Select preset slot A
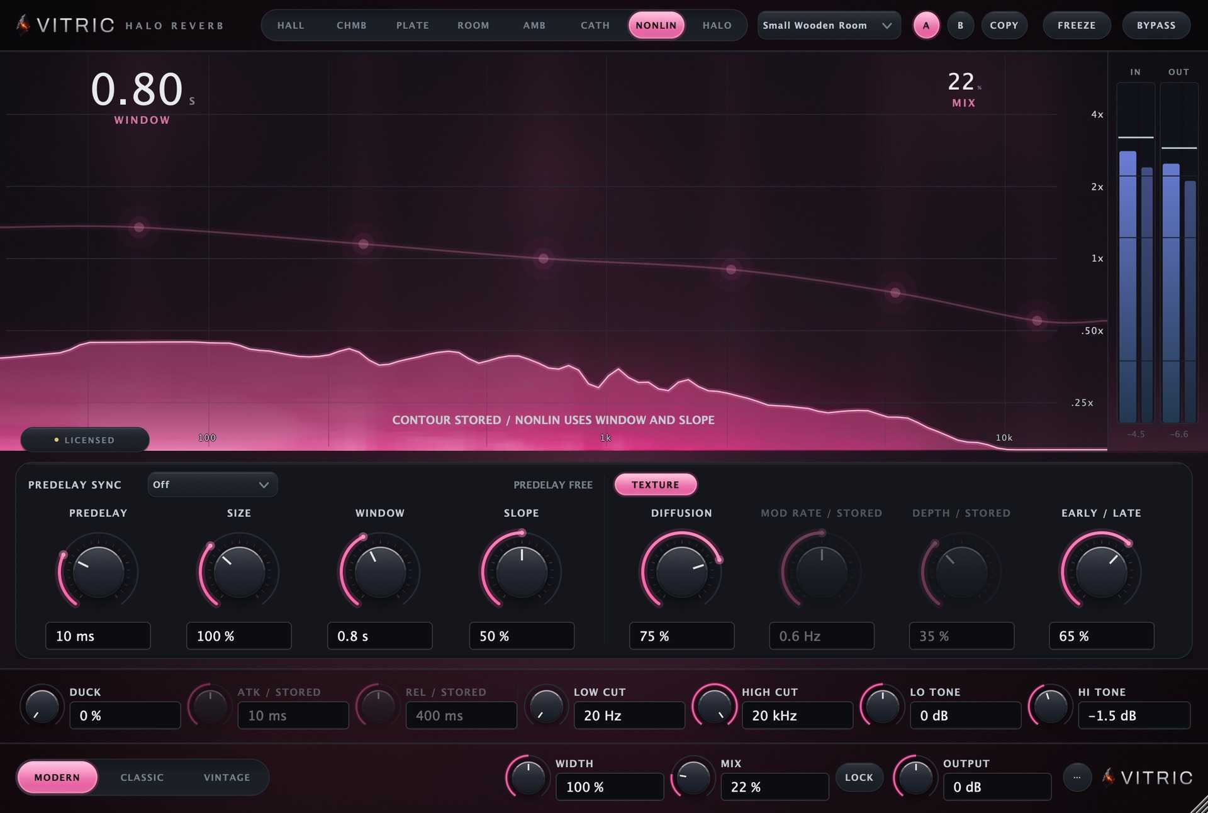This screenshot has height=813, width=1208. click(x=926, y=26)
